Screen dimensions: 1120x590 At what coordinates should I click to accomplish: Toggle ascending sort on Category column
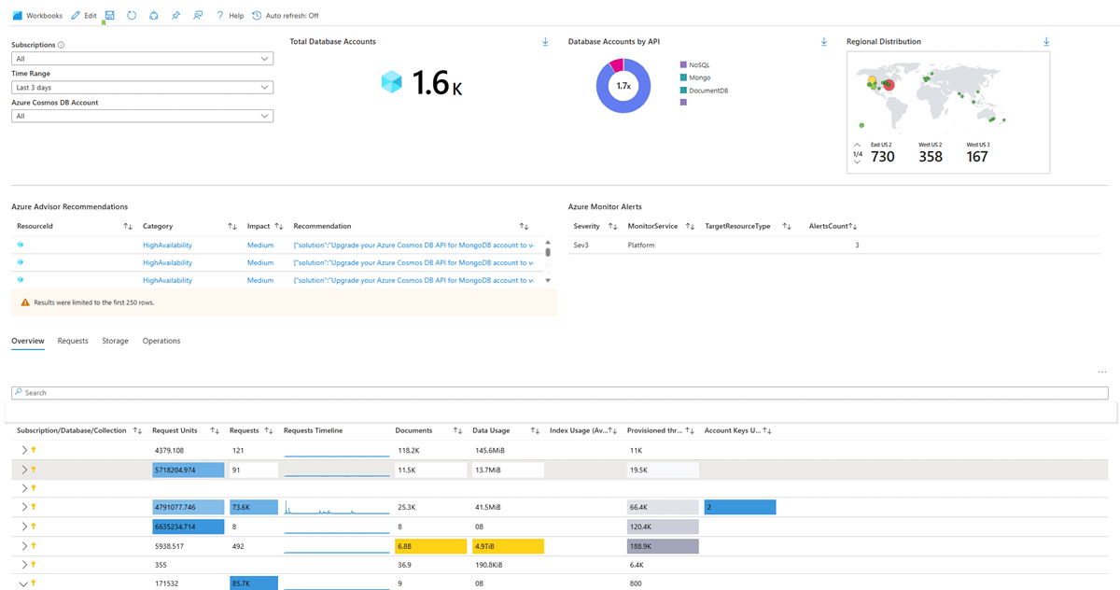pos(230,226)
